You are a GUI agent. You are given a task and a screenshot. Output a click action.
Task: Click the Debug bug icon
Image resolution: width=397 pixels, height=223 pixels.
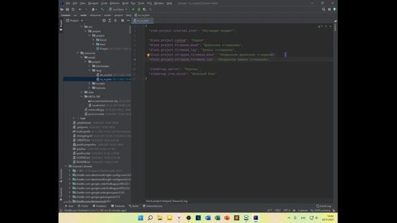(139, 9)
